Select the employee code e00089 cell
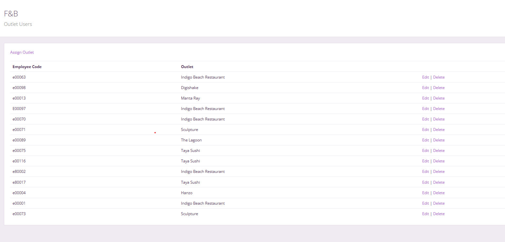505x242 pixels. click(19, 140)
